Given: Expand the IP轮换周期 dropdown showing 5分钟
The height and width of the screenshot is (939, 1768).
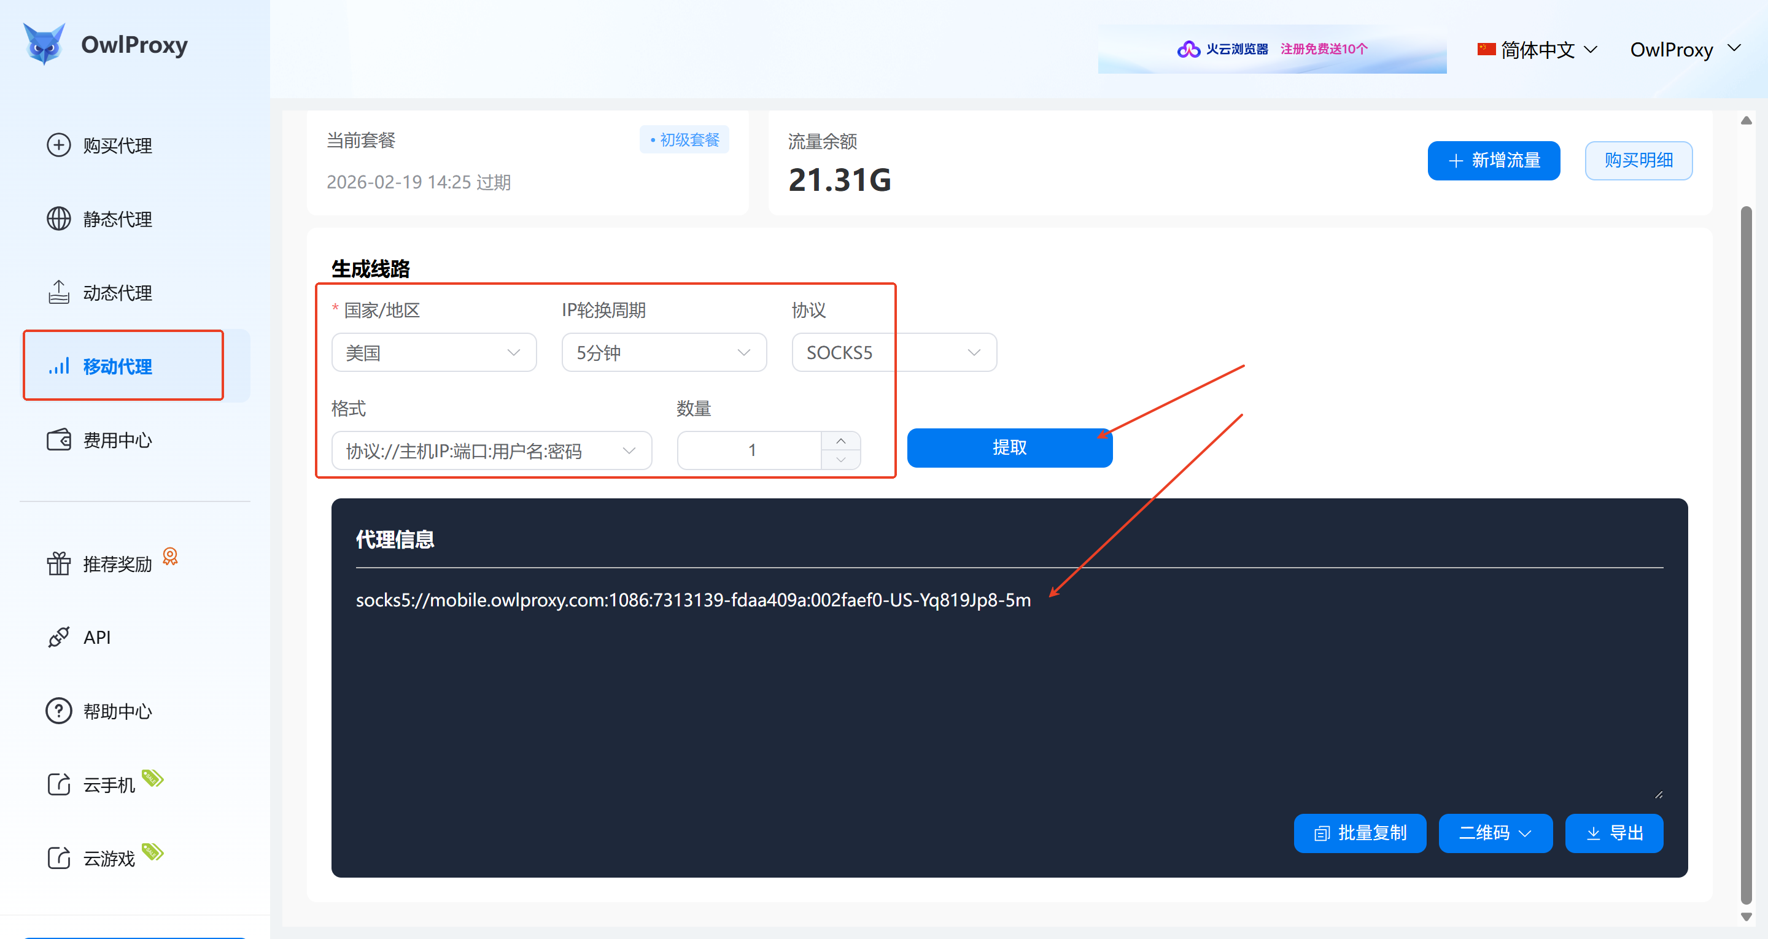Looking at the screenshot, I should tap(663, 353).
